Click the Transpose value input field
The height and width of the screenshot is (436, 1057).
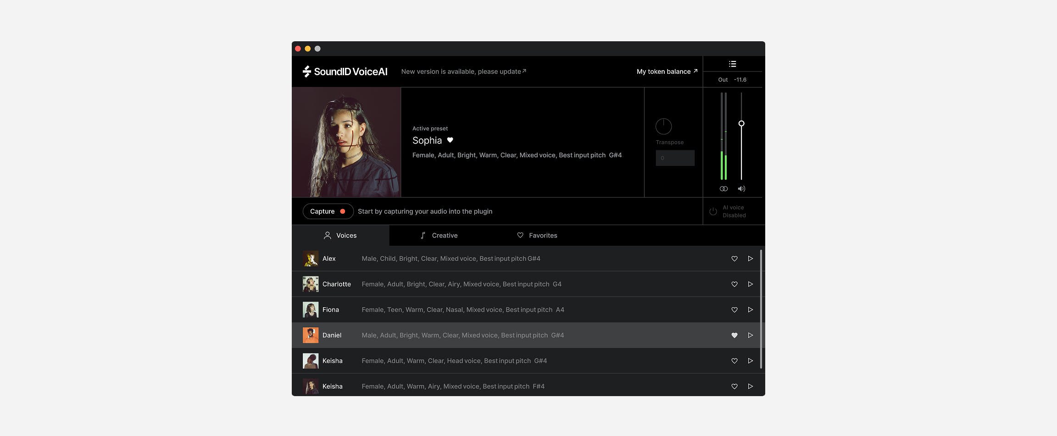point(675,158)
